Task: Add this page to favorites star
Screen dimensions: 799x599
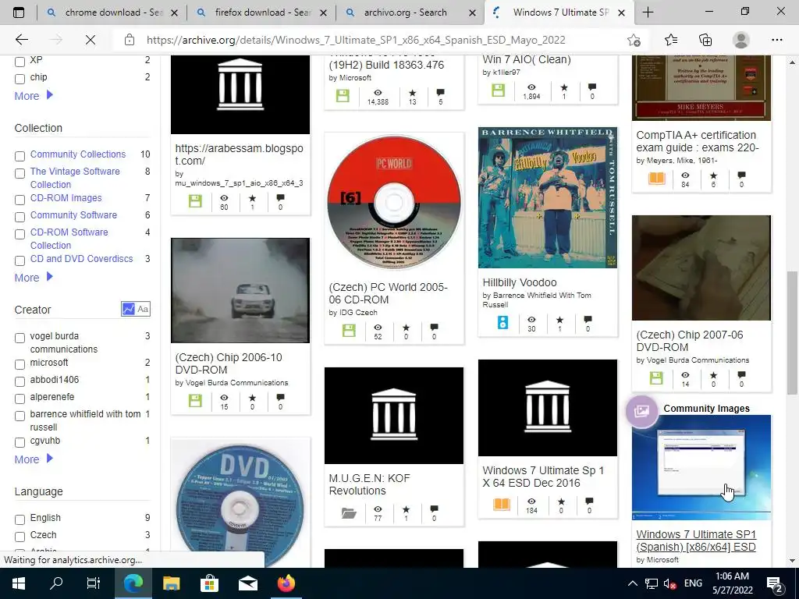Action: click(634, 40)
